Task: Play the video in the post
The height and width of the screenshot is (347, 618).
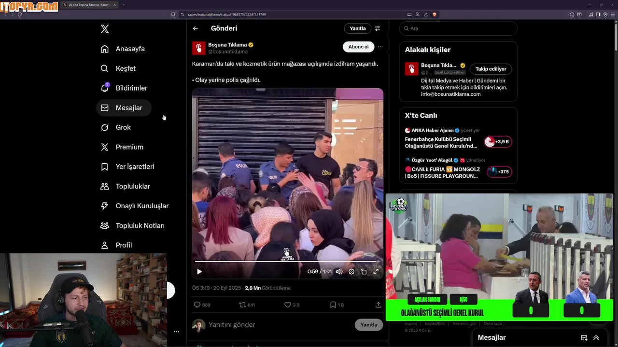Action: pyautogui.click(x=199, y=271)
